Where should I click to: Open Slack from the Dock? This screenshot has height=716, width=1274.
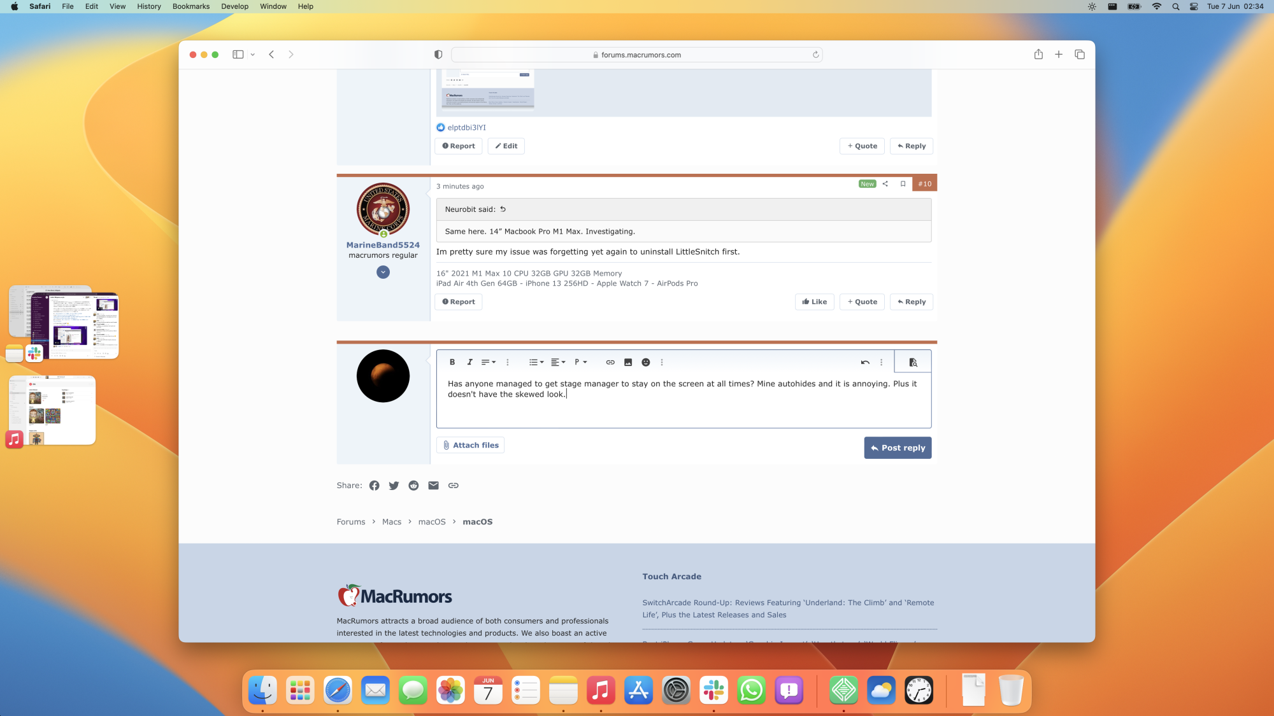tap(713, 690)
